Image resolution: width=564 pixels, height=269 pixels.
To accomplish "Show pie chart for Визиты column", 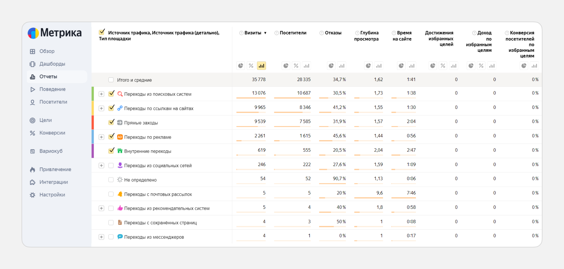I will (x=241, y=66).
